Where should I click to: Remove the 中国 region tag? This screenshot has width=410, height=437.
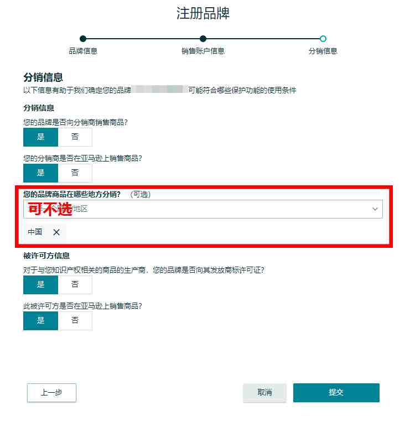click(56, 232)
